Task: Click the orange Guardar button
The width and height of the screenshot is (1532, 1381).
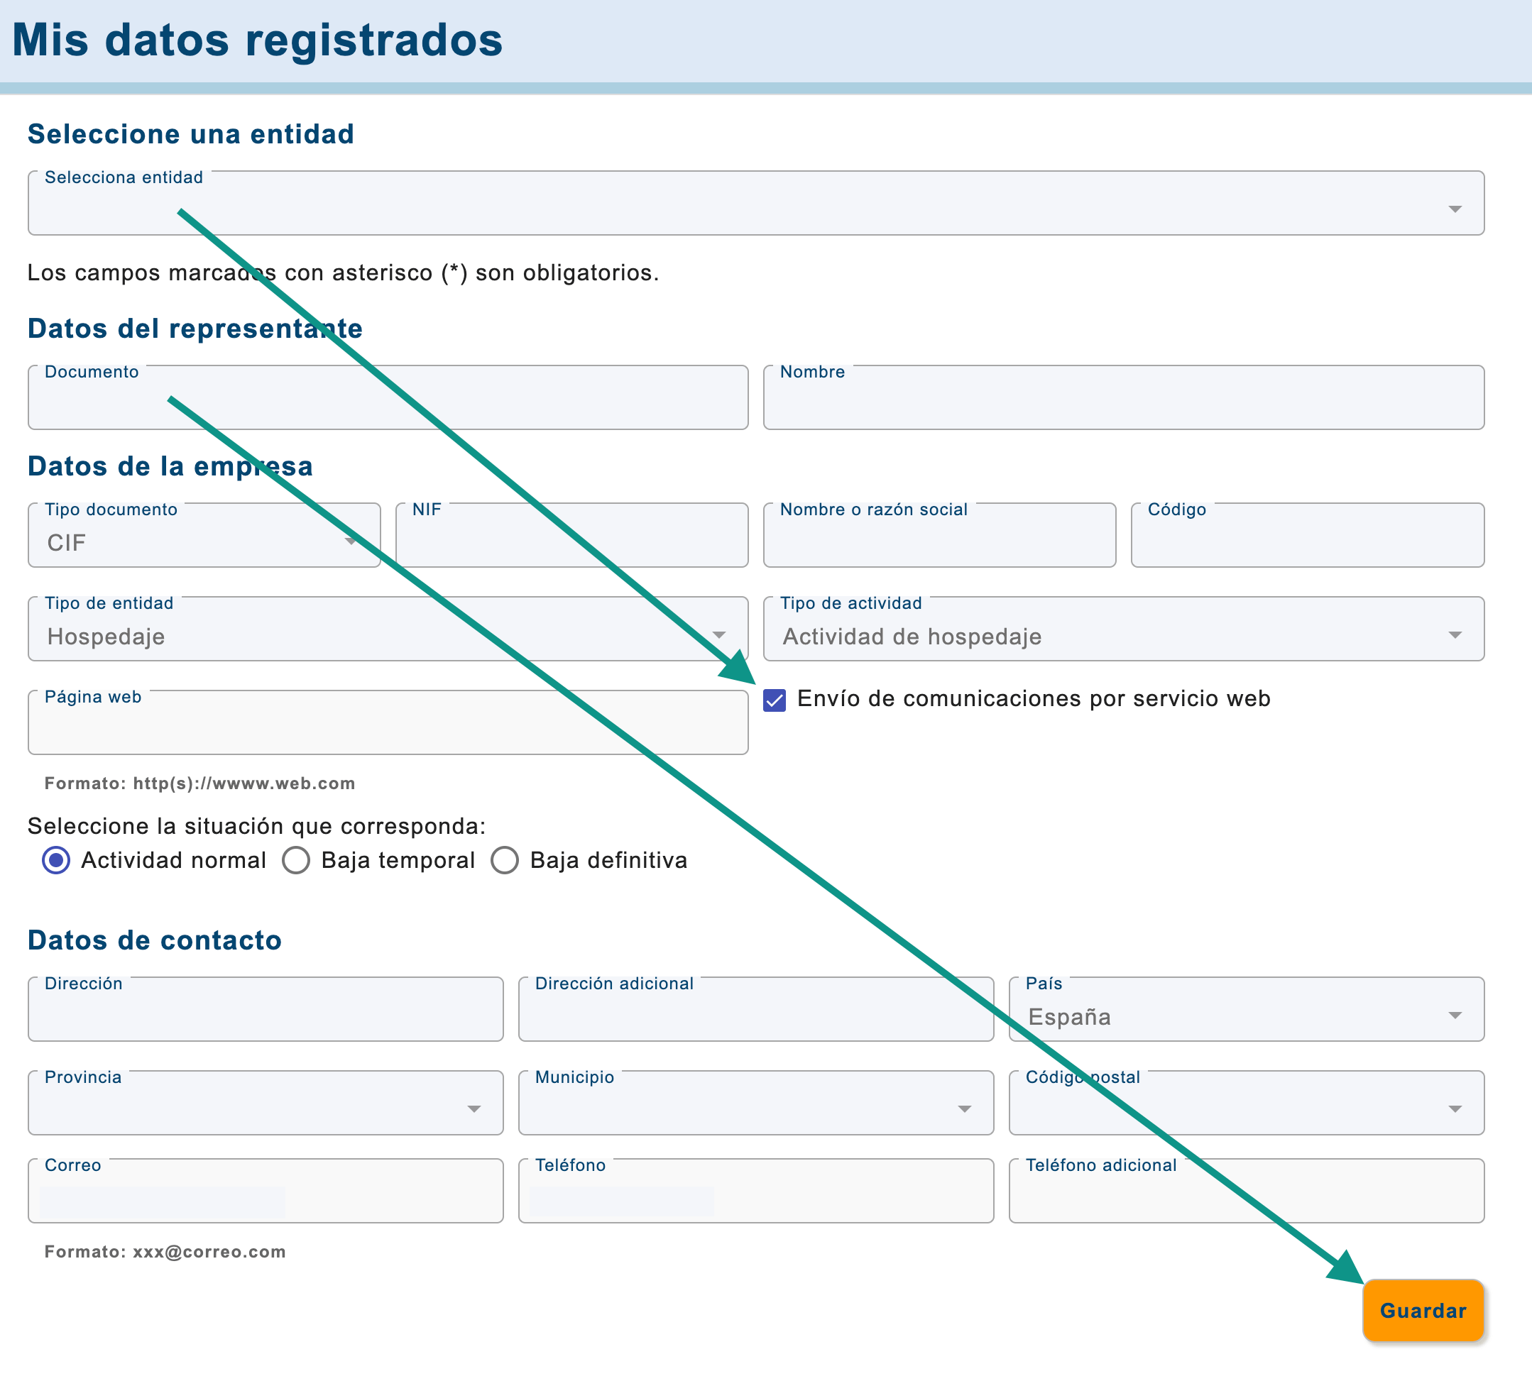Action: 1423,1311
